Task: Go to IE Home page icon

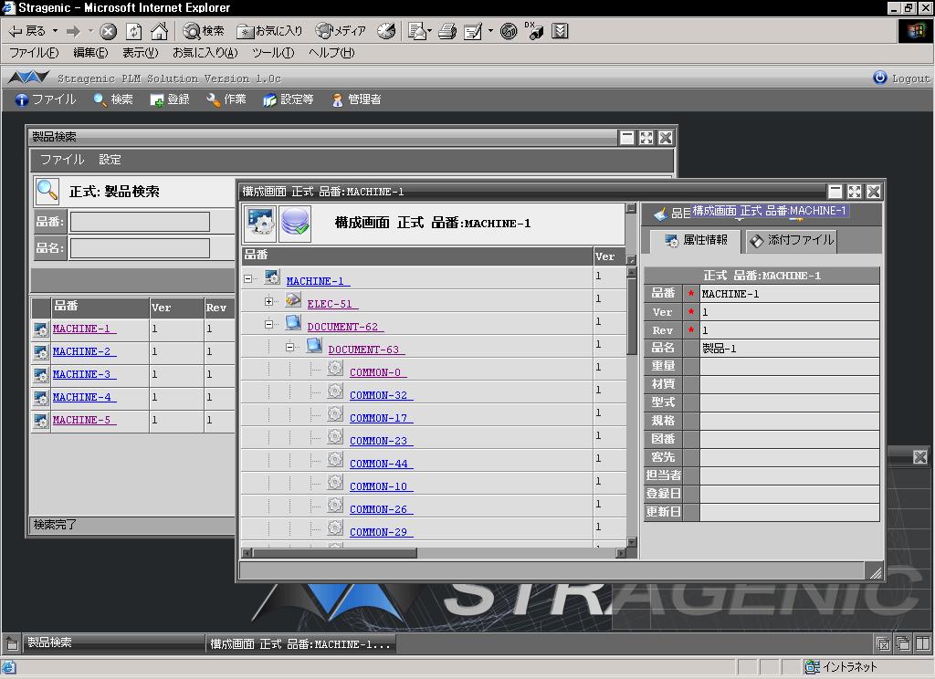Action: pos(159,31)
